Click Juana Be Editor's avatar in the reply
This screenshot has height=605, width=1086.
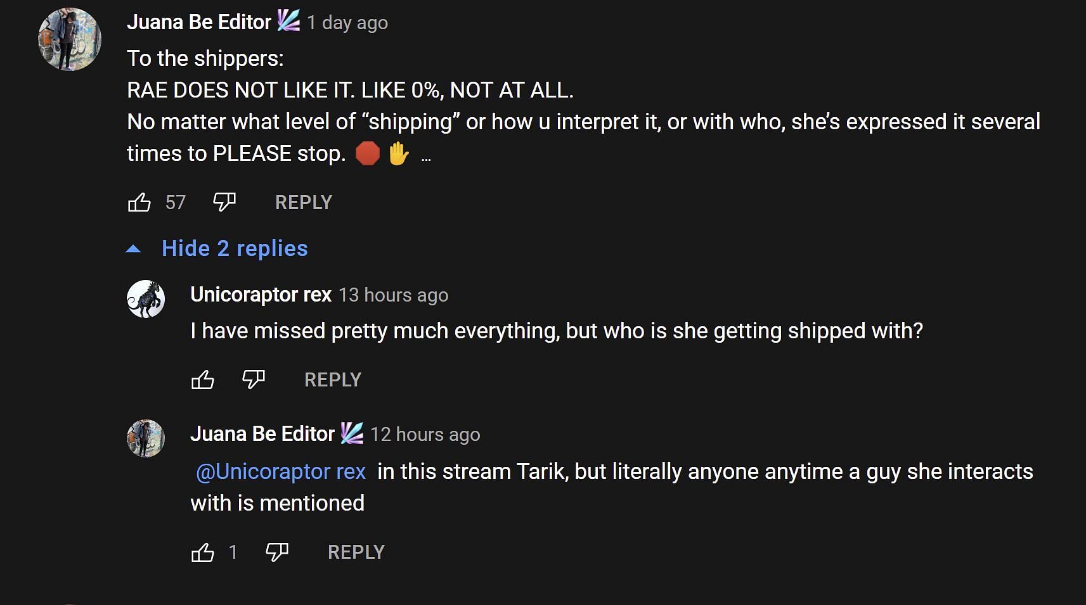(146, 438)
